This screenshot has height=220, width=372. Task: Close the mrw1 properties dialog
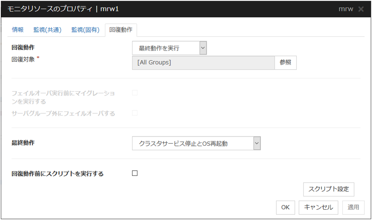(x=361, y=9)
